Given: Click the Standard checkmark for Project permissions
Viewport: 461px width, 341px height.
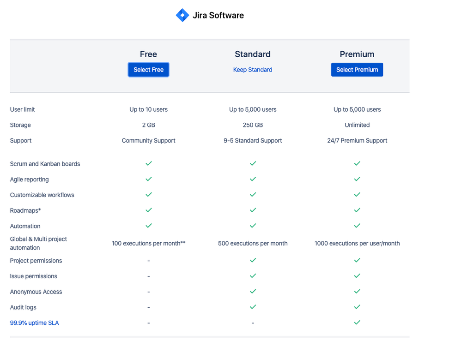Looking at the screenshot, I should [x=253, y=260].
